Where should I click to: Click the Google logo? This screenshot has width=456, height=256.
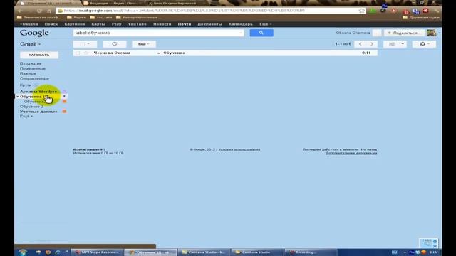click(x=34, y=33)
